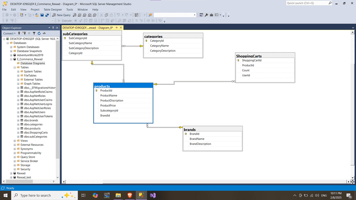356x200 pixels.
Task: Click the MDX query icon
Action: tap(80, 15)
